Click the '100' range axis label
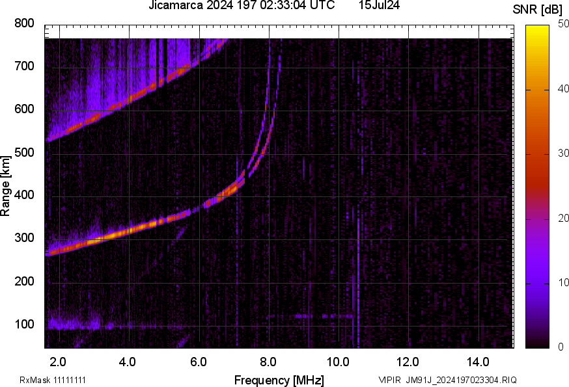This screenshot has width=569, height=387. [x=24, y=325]
